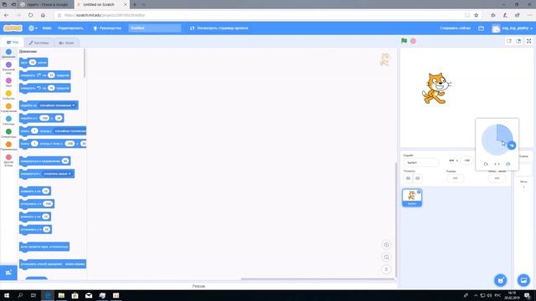Show the sprite with the open eye toggle
Image resolution: width=536 pixels, height=301 pixels.
(x=408, y=178)
